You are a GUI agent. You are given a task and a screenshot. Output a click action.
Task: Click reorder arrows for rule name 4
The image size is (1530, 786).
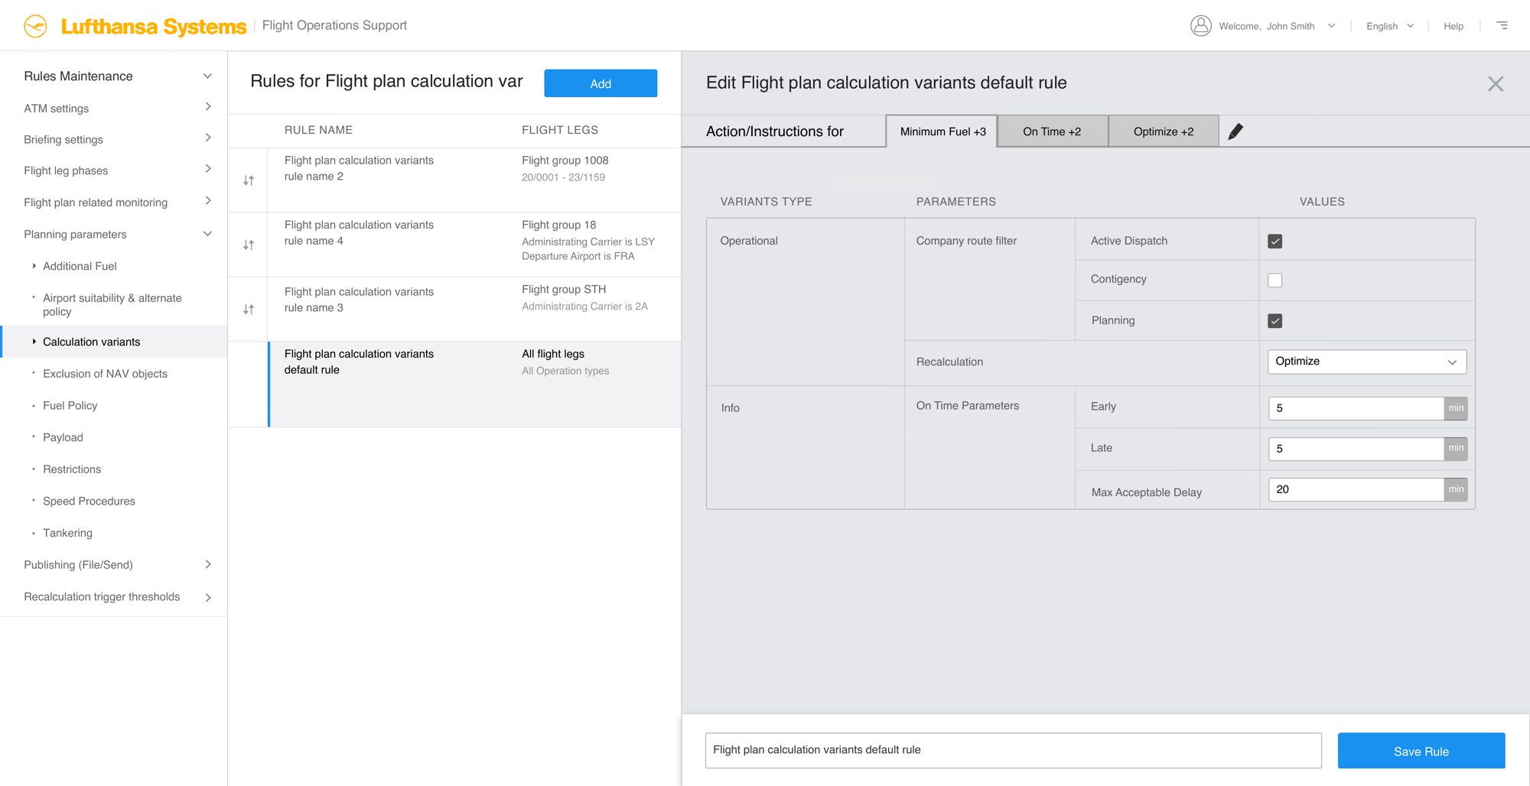pyautogui.click(x=249, y=245)
